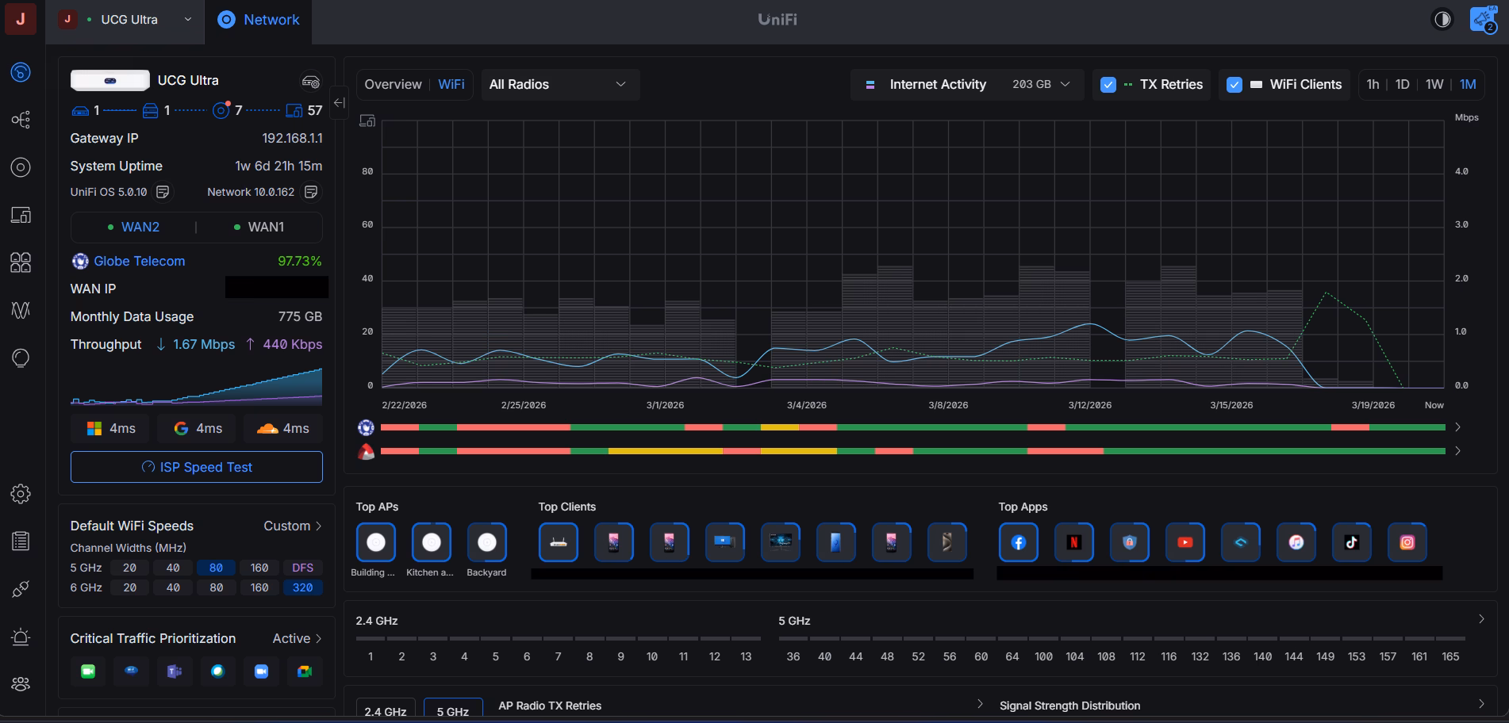Click the throughput mini graph
The width and height of the screenshot is (1509, 723).
(197, 386)
